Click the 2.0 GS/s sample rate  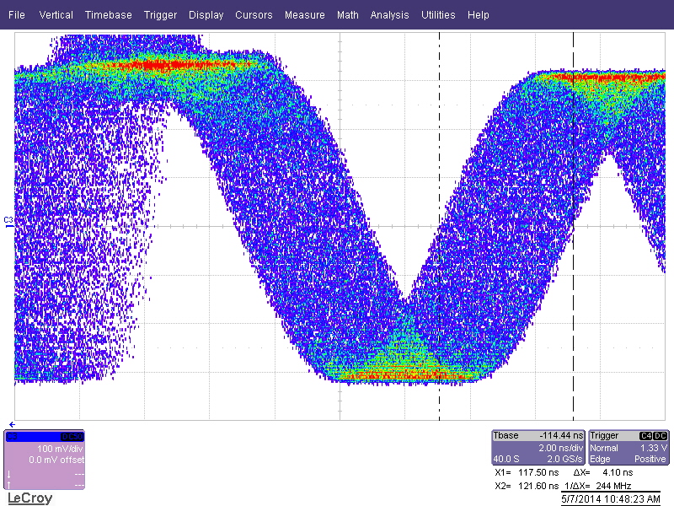(564, 459)
